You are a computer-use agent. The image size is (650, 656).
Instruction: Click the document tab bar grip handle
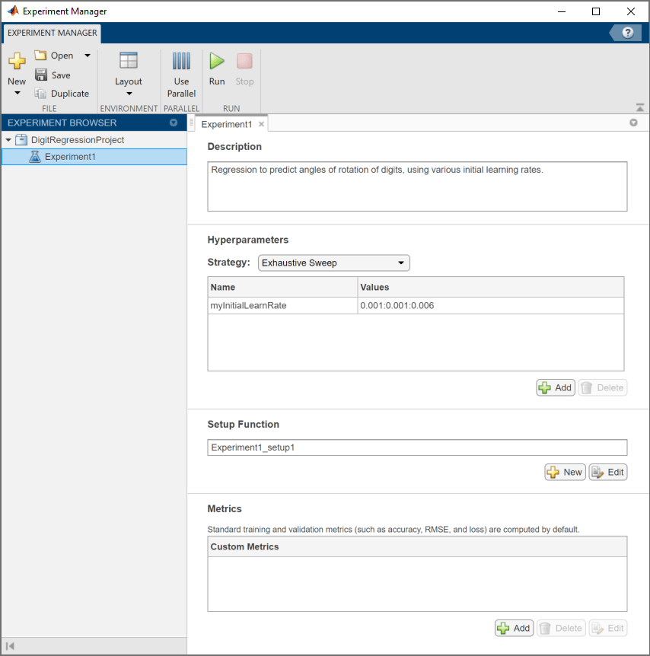(x=191, y=123)
